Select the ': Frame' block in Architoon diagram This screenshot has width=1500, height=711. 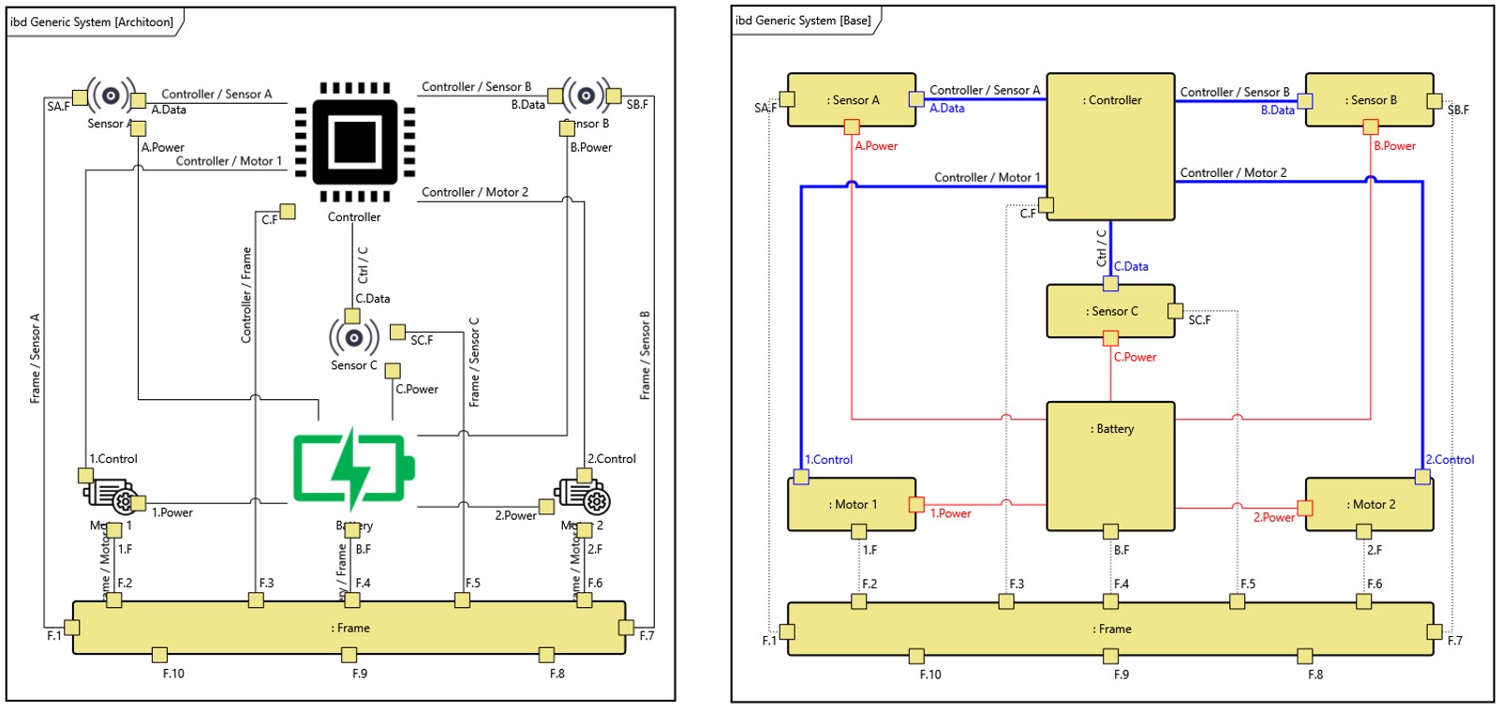click(349, 628)
